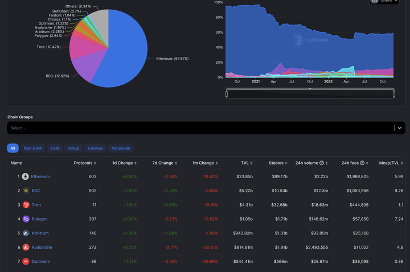Sort table by 1m Change column
This screenshot has width=410, height=272.
click(x=205, y=163)
